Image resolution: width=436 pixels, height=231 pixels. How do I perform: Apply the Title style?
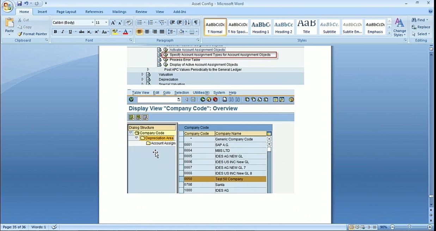tap(306, 27)
